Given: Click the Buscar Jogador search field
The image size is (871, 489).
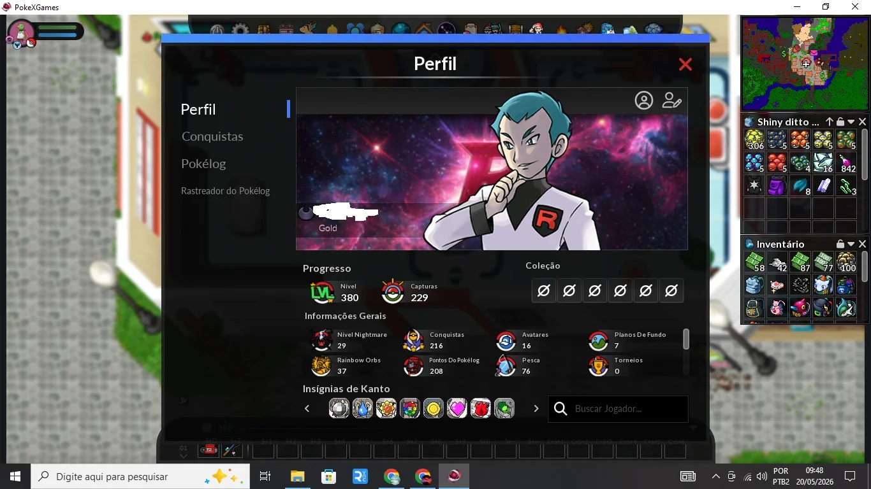Looking at the screenshot, I should click(618, 409).
